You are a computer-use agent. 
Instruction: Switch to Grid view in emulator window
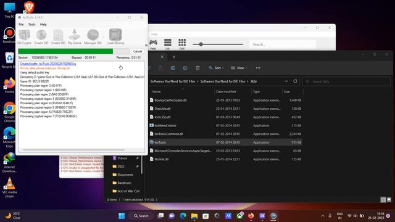pos(182,44)
